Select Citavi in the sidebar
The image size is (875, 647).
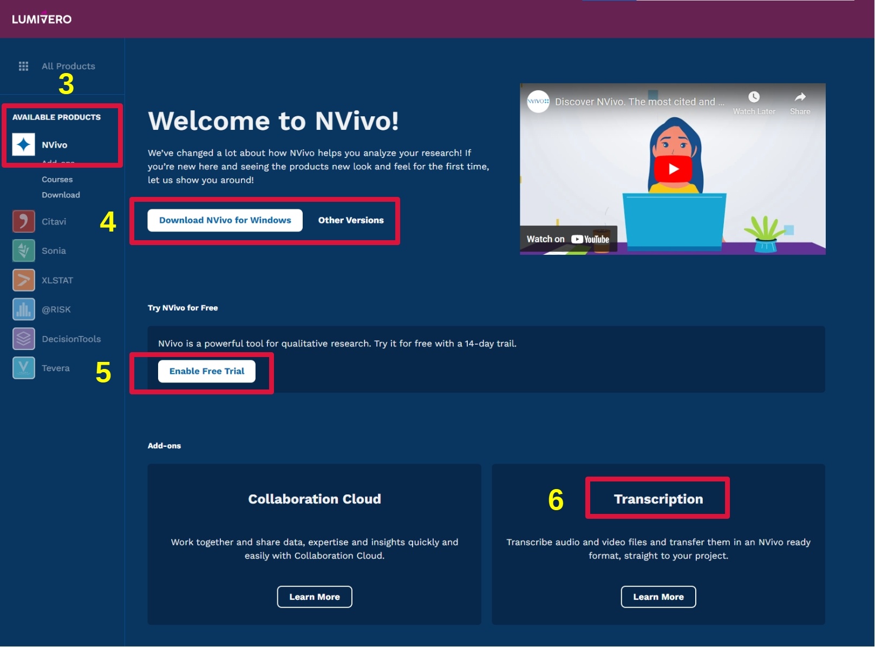54,221
